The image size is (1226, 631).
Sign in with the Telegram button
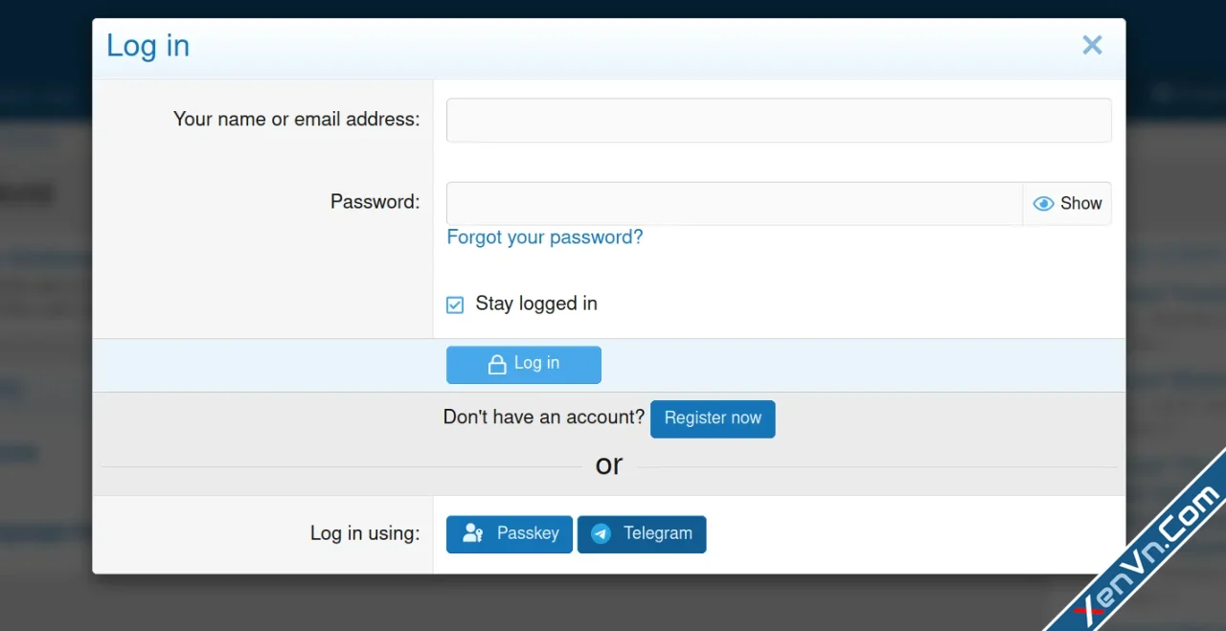[642, 534]
